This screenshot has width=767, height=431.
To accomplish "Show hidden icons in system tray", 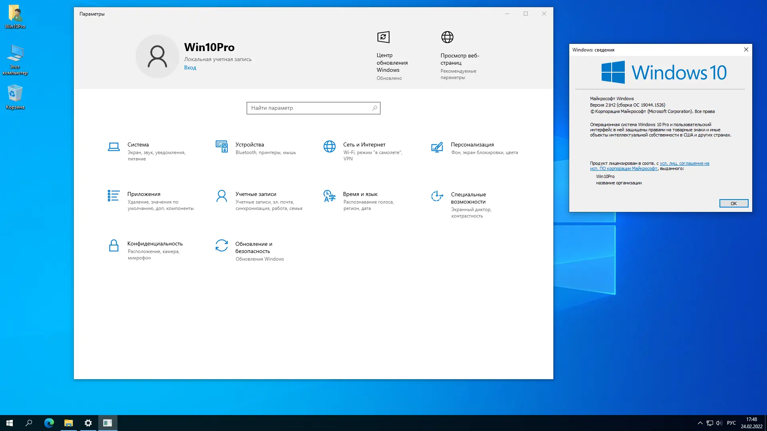I will (700, 423).
